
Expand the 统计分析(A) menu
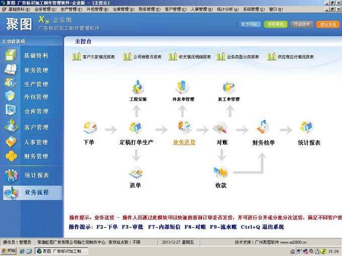228,9
